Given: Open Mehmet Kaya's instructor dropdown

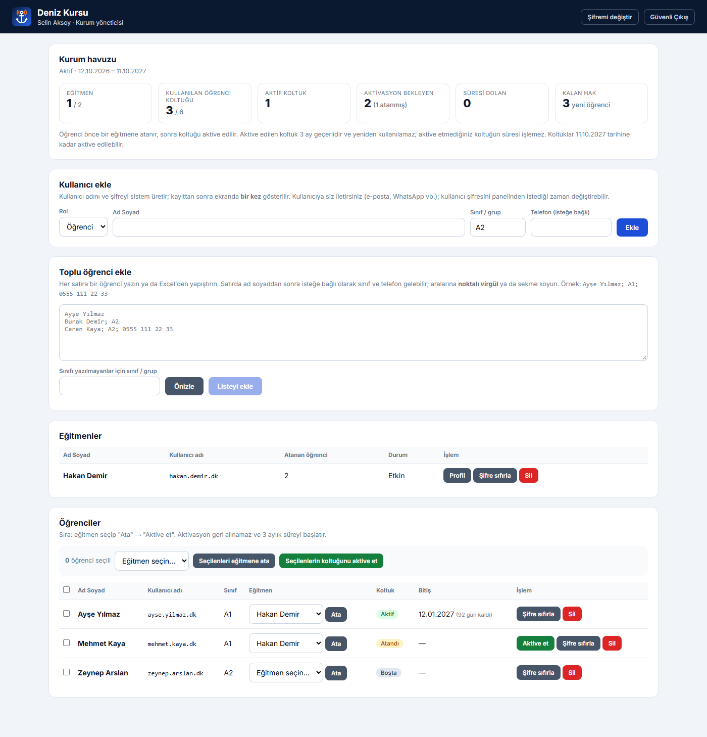Looking at the screenshot, I should (286, 643).
